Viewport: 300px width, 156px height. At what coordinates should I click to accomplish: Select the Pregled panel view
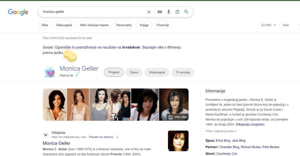point(113,72)
